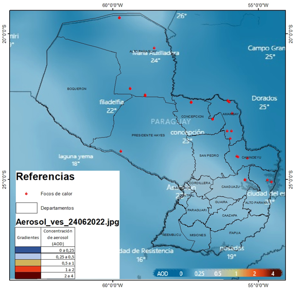This screenshot has width=294, height=288.
Task: Click the AOD gradient color bar
Action: pos(218,274)
